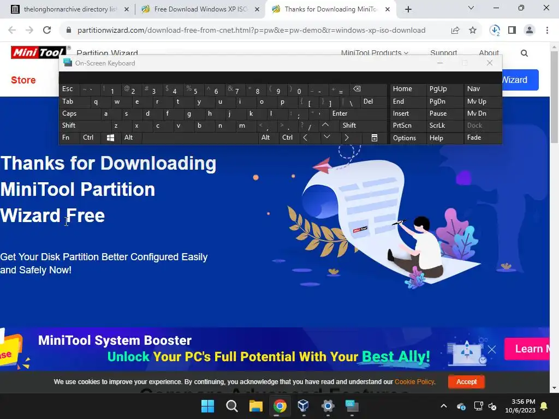
Task: Click the browser back arrow
Action: point(12,31)
